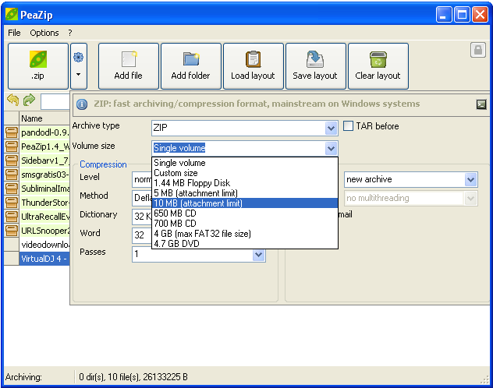Viewport: 493px width, 388px height.
Task: Click the back arrow navigation icon
Action: click(x=13, y=101)
